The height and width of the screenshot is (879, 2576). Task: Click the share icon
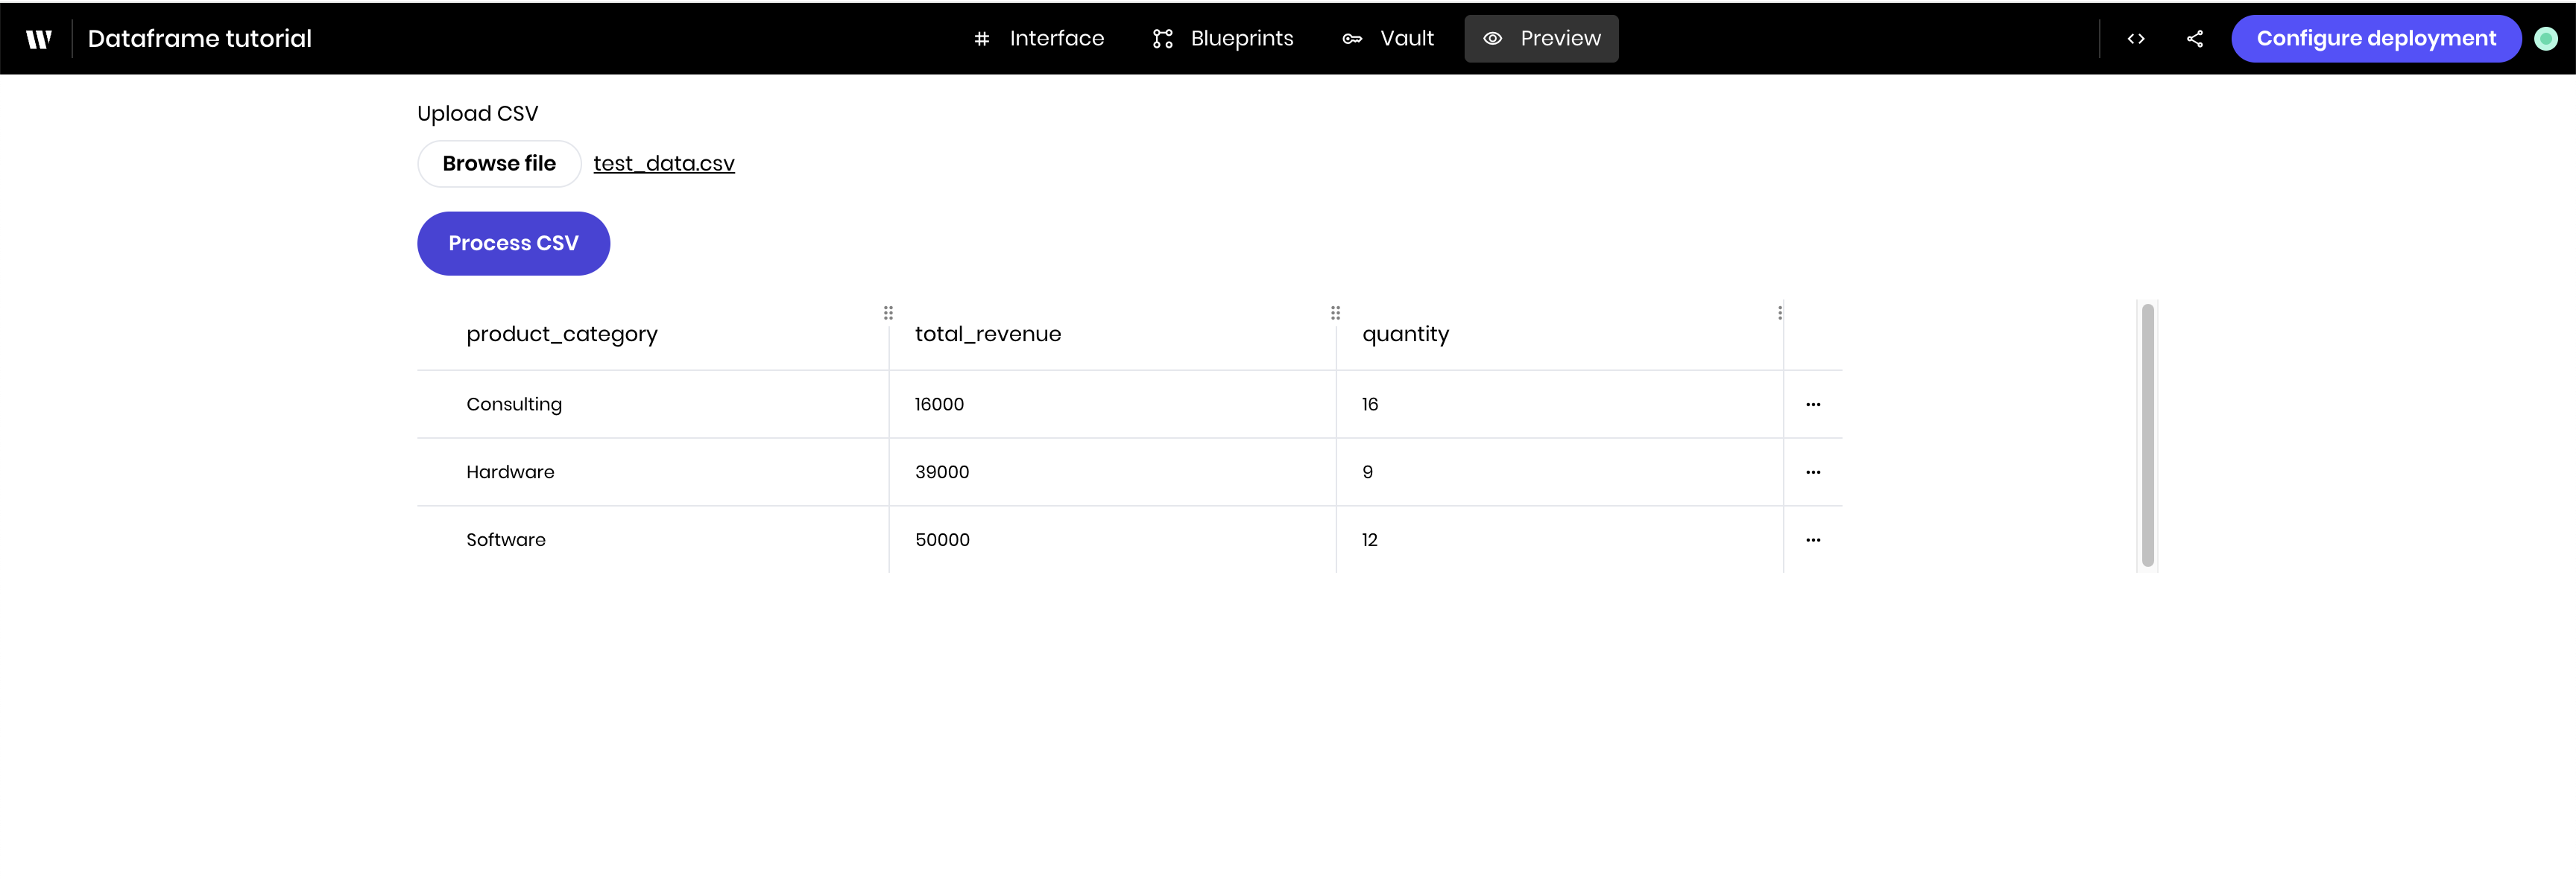2195,39
